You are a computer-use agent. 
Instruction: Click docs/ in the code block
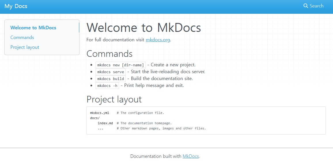(95, 118)
